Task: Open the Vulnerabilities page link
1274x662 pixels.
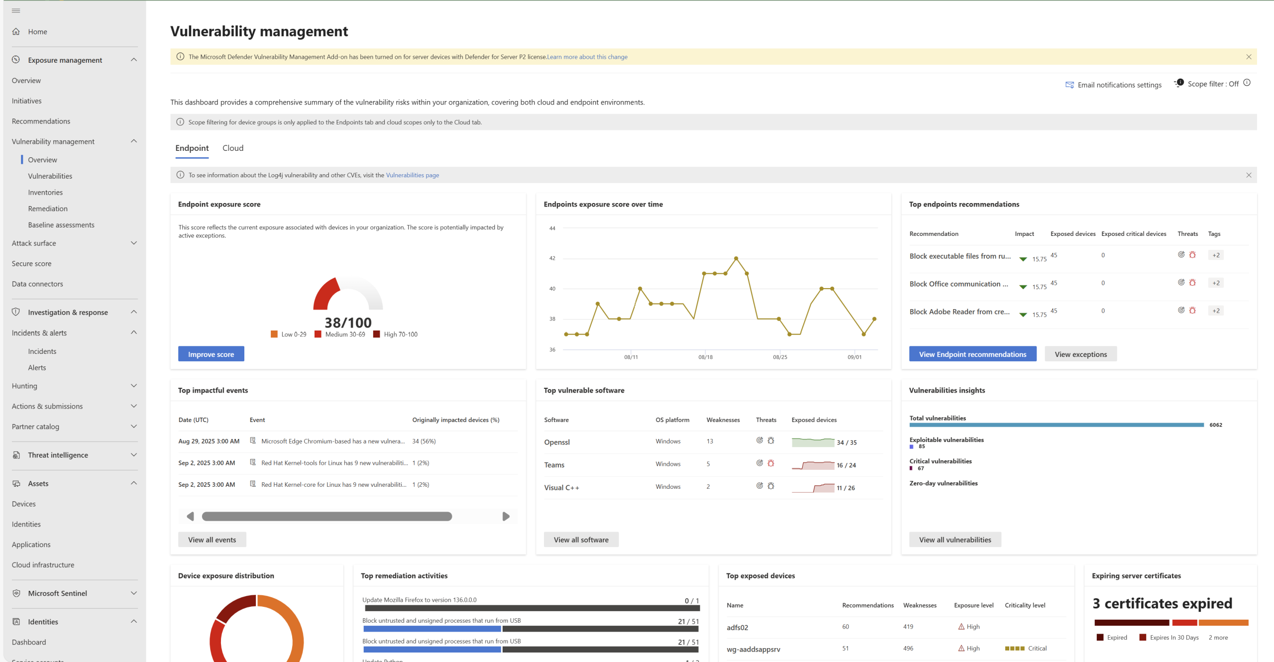Action: tap(412, 175)
